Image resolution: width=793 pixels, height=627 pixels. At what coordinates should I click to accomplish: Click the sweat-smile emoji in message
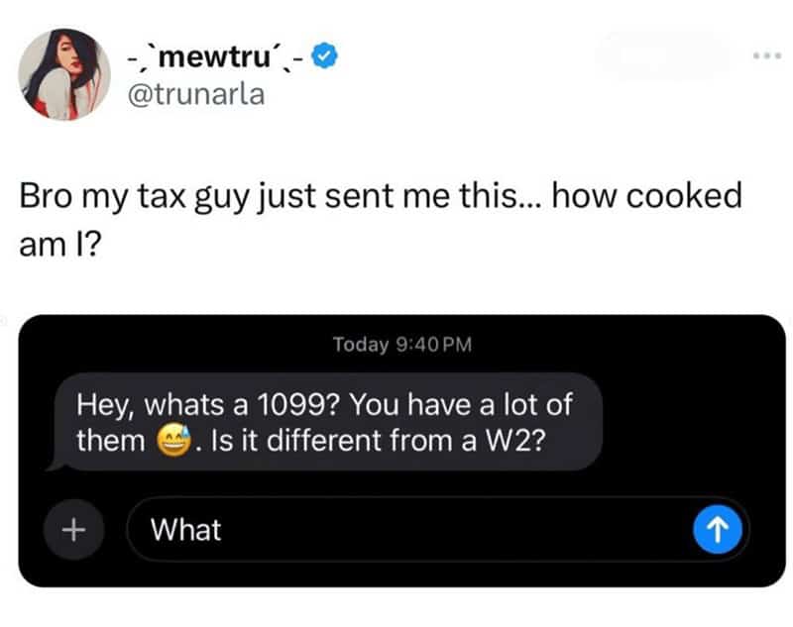pyautogui.click(x=175, y=441)
